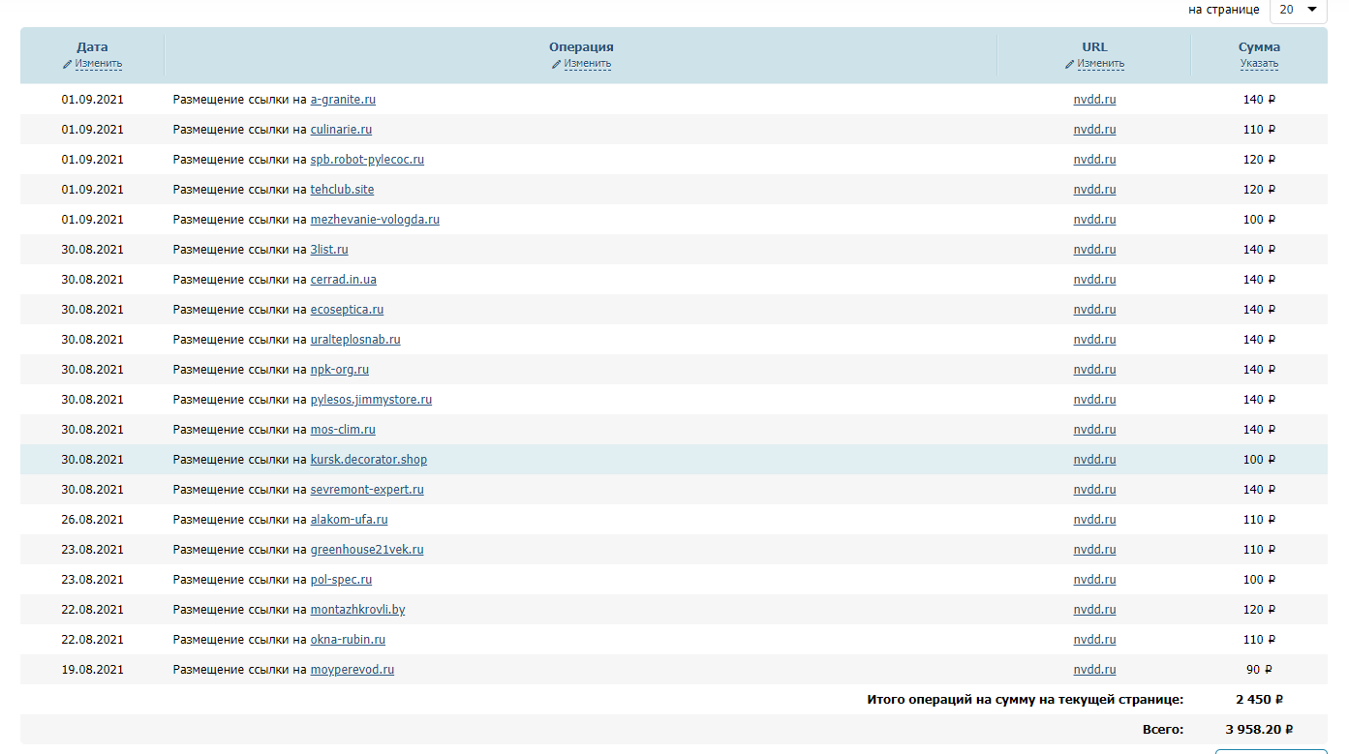Follow the nvdd.ru link in the moyperevod.ru row
Screen dimensions: 1349x754
(1094, 670)
